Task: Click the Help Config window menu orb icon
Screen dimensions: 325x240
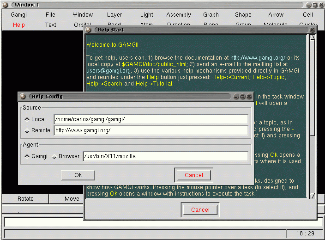Action: click(23, 96)
